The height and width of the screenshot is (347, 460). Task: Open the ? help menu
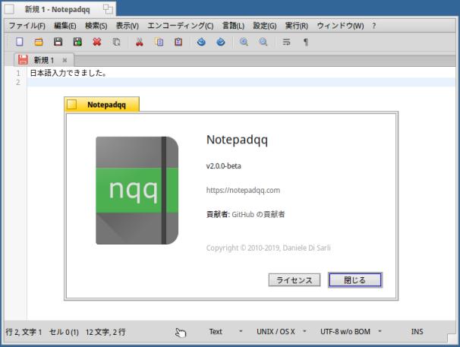click(x=373, y=26)
